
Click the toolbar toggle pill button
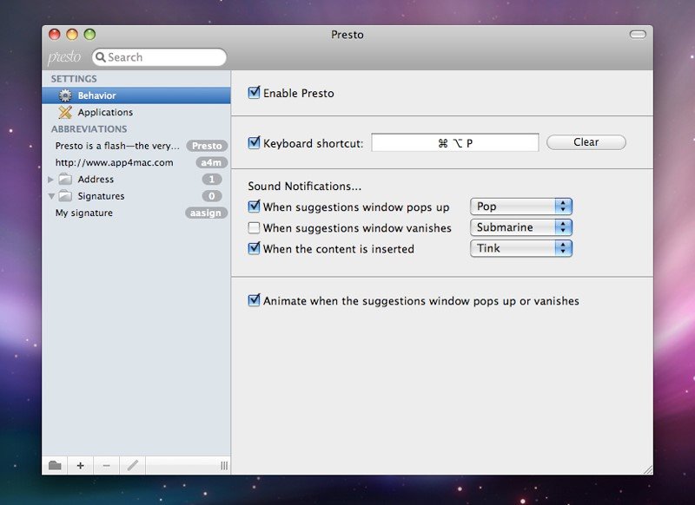click(638, 35)
